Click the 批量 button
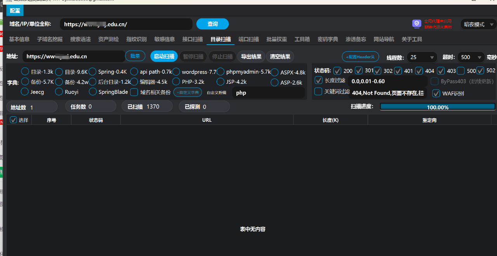Screen dimensions: 497x256 click(x=135, y=56)
